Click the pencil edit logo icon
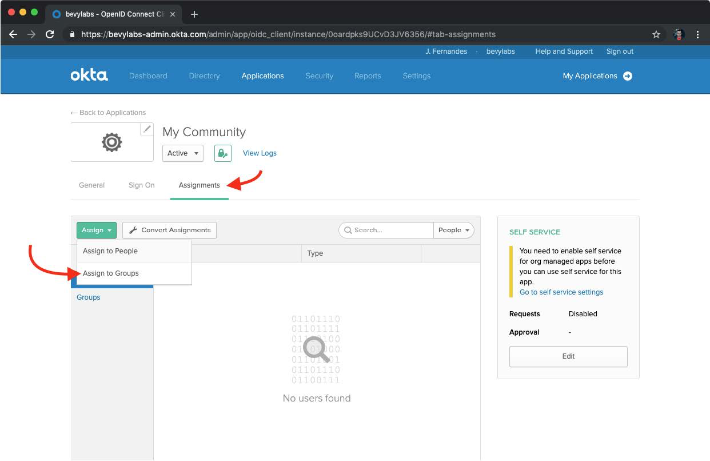The width and height of the screenshot is (710, 461). pos(147,129)
